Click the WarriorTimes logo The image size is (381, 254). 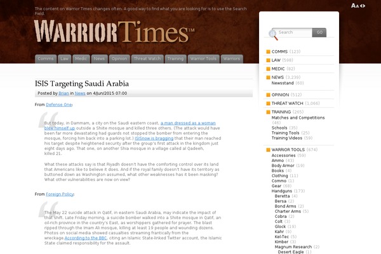[114, 32]
